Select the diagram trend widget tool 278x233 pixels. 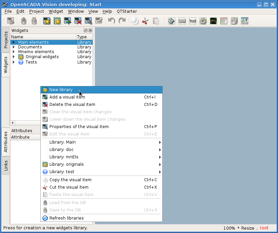[213, 21]
